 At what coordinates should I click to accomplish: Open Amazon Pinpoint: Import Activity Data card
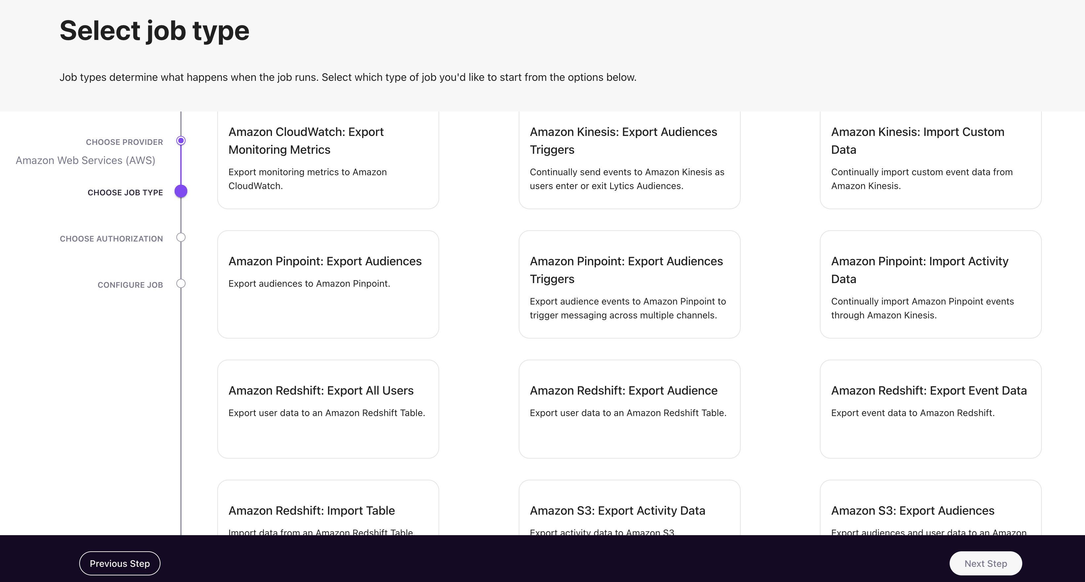click(x=930, y=284)
